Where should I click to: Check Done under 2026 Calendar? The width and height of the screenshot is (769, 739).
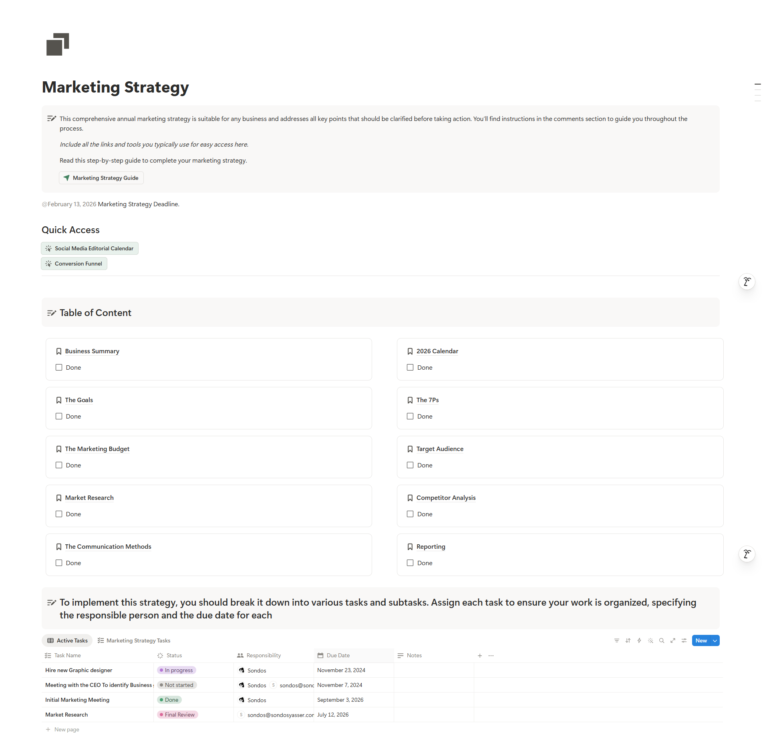[410, 367]
